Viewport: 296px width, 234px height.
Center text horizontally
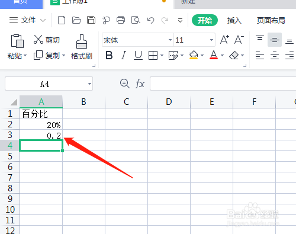pyautogui.click(x=275, y=55)
